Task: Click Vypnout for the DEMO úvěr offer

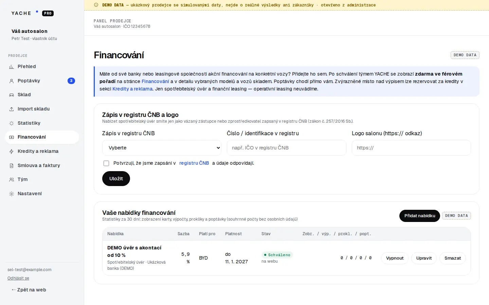Action: [395, 258]
